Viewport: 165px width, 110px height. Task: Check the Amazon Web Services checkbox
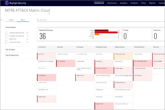pyautogui.click(x=7, y=33)
